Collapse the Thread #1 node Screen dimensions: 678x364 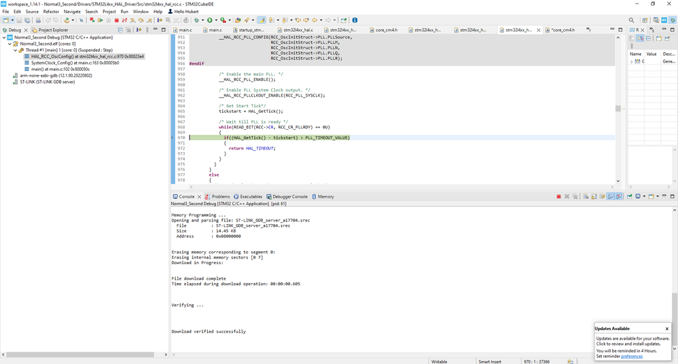pyautogui.click(x=15, y=50)
